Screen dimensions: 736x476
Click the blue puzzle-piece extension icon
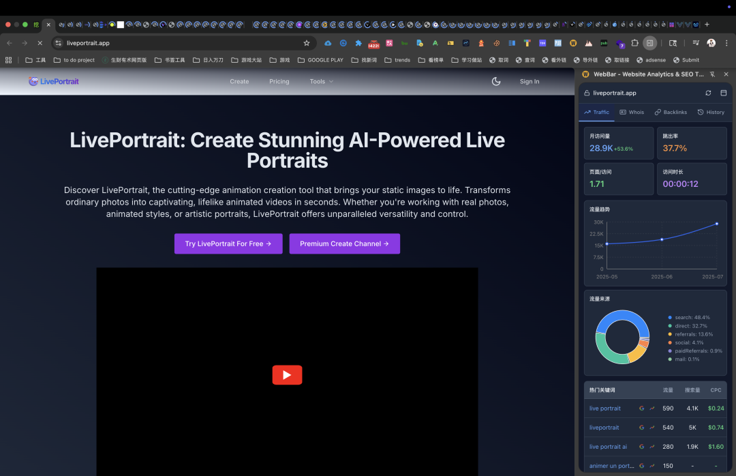[x=358, y=43]
